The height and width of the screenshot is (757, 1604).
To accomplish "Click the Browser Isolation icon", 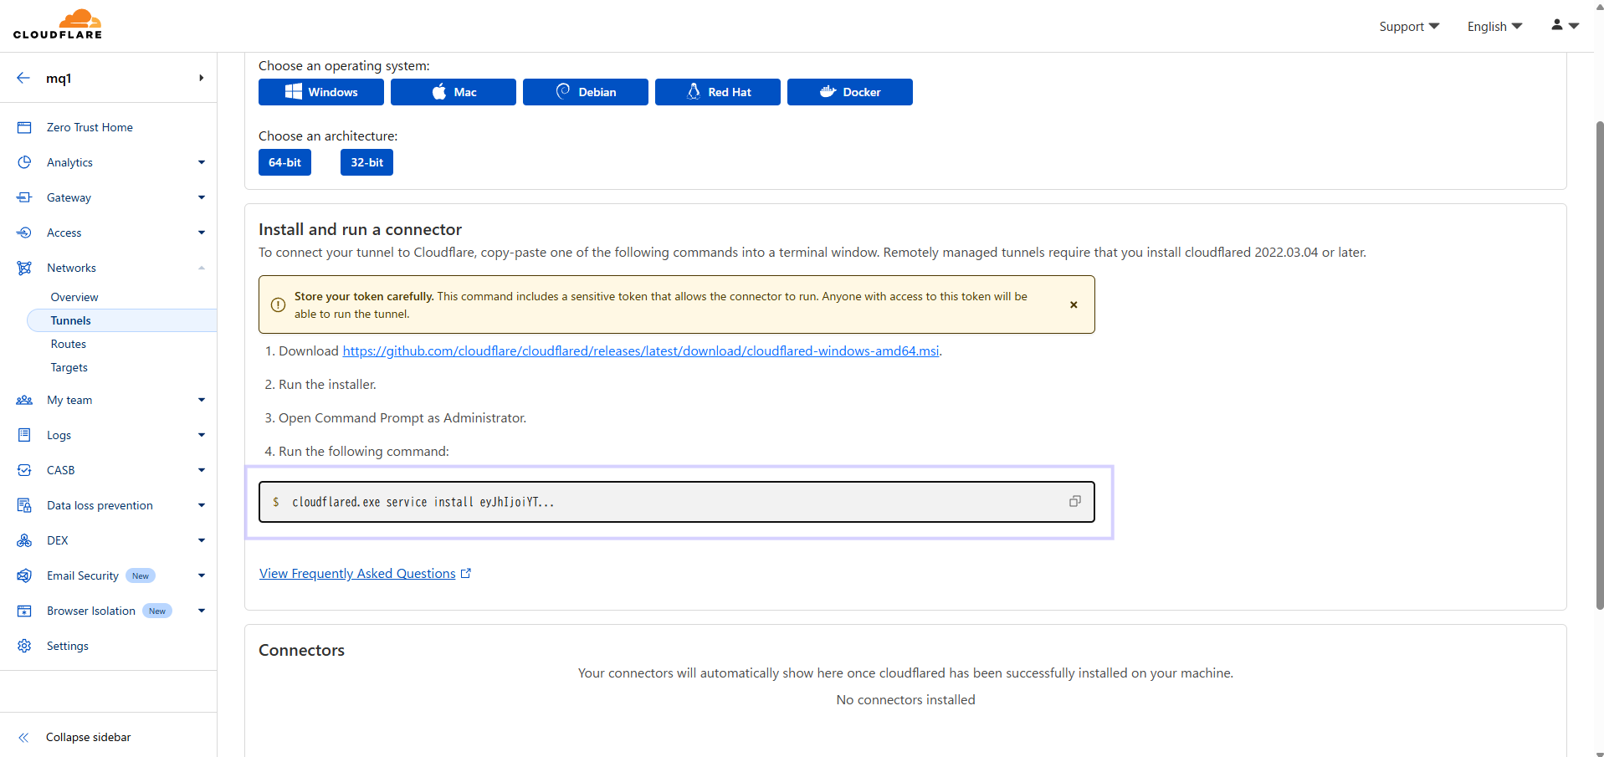I will tap(24, 611).
